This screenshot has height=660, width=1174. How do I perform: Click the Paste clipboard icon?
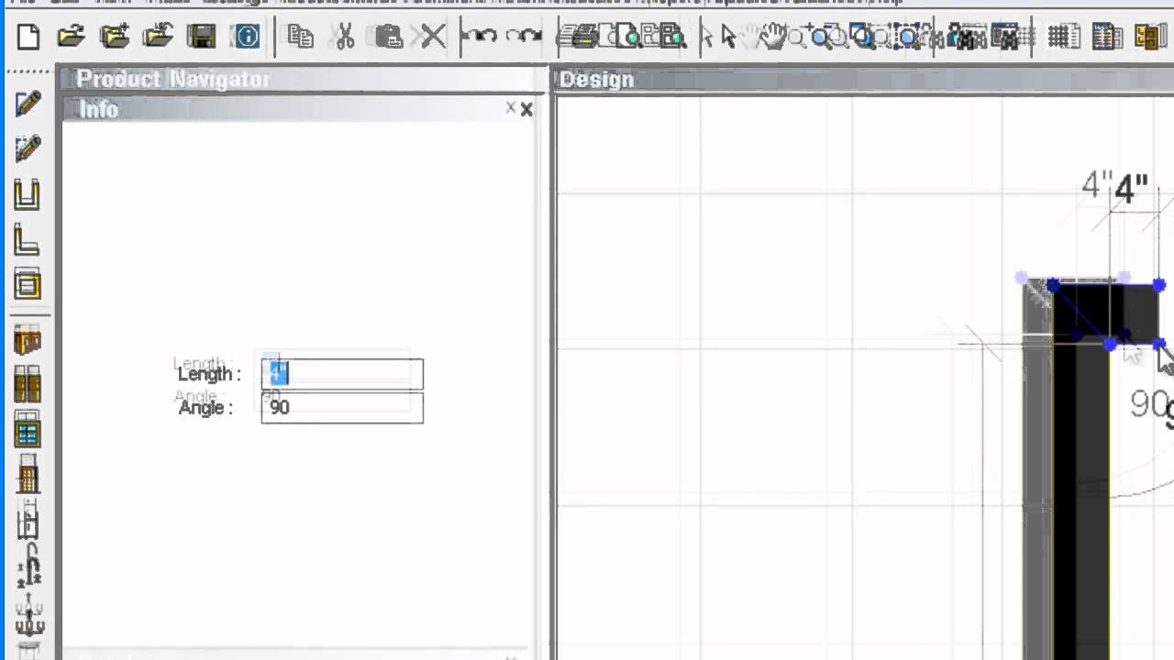tap(389, 37)
